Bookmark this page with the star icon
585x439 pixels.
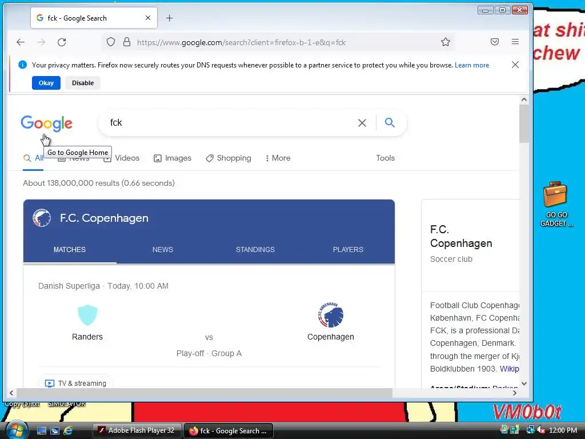(x=446, y=42)
